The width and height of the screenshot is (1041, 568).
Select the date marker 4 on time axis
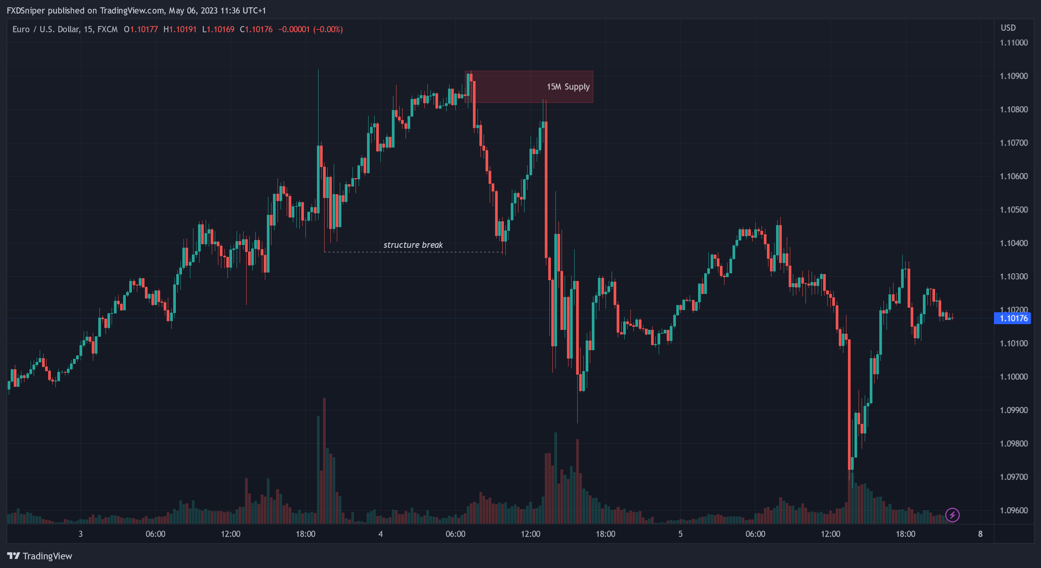(380, 534)
